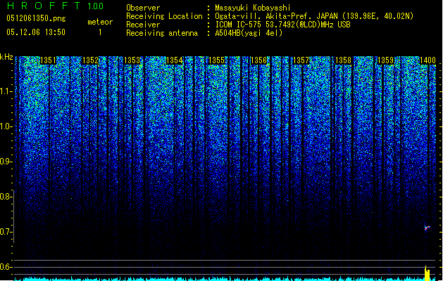Click the 1.1 kHz axis label

tap(6, 91)
